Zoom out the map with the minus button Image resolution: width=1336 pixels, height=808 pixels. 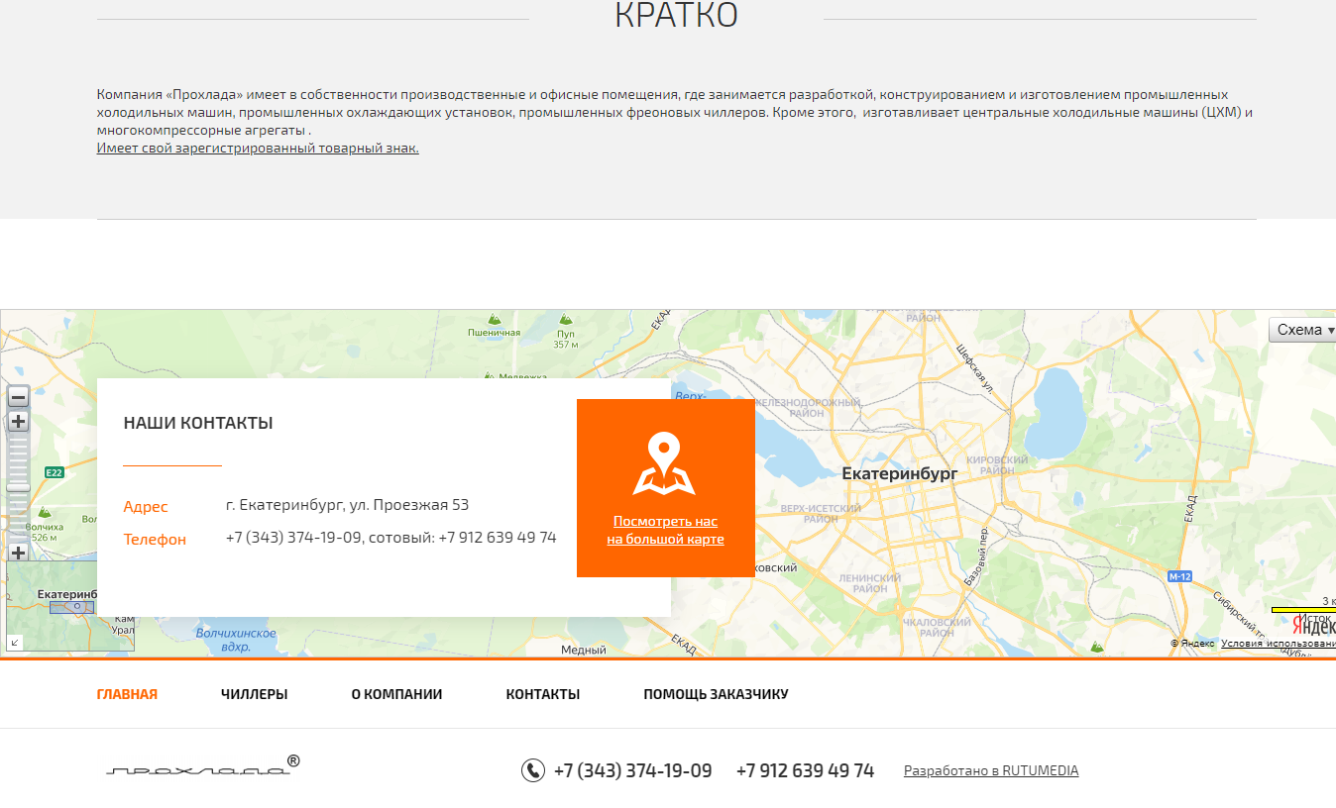click(18, 397)
